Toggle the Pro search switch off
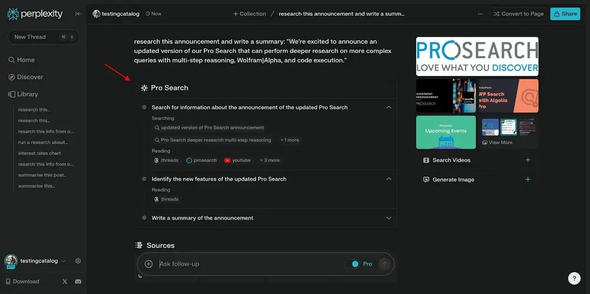 click(x=352, y=264)
